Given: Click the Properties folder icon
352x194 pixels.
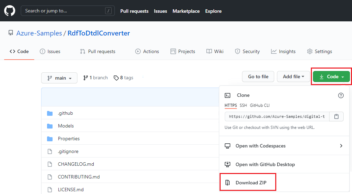Looking at the screenshot, I should (49, 139).
